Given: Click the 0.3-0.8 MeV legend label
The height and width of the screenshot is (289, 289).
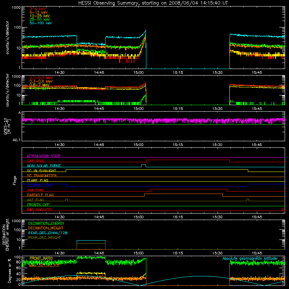Looking at the screenshot, I should 41,81.
